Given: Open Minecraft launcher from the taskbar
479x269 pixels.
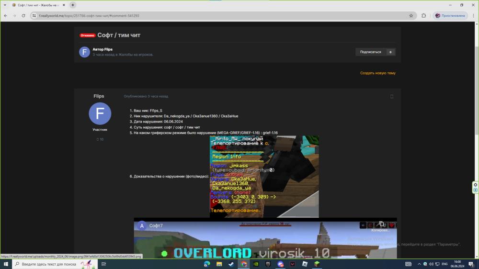Looking at the screenshot, I should pyautogui.click(x=317, y=264).
